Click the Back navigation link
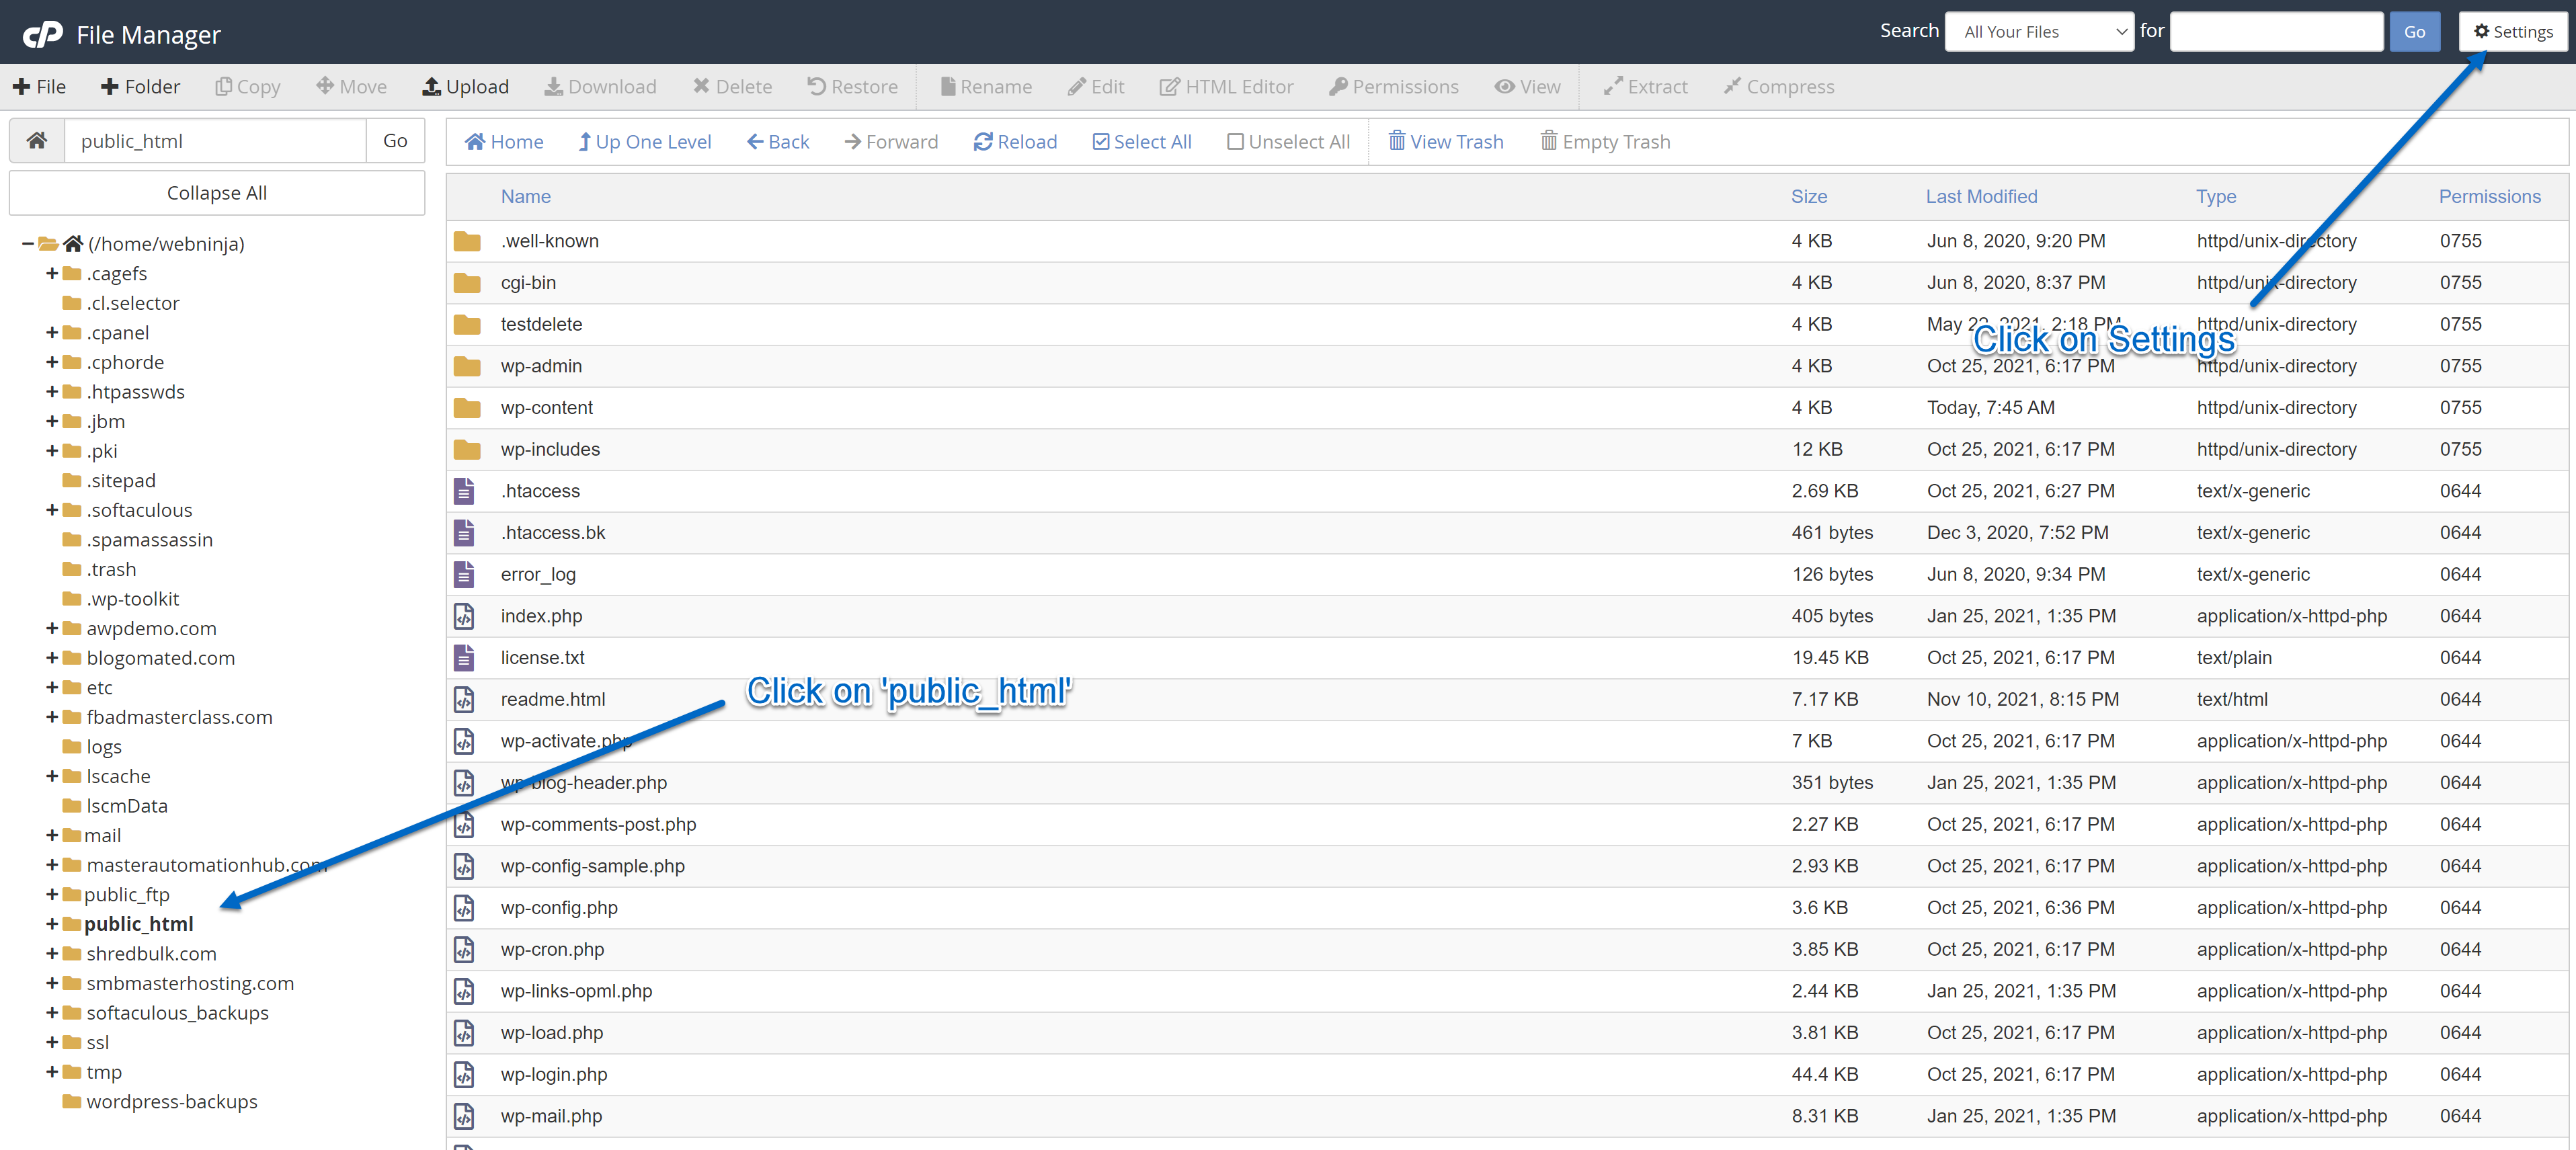The image size is (2576, 1150). coord(778,142)
